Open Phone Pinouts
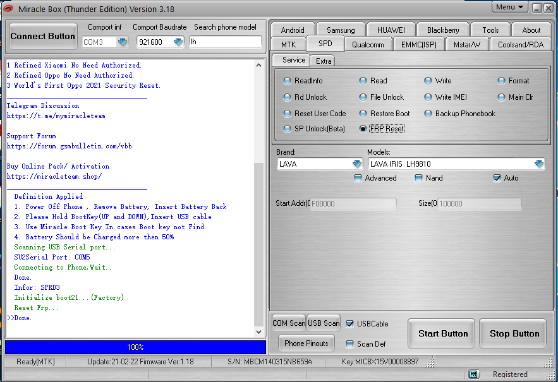This screenshot has height=382, width=558. point(306,343)
